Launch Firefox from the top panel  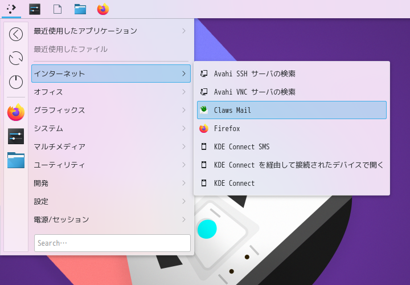pyautogui.click(x=103, y=9)
